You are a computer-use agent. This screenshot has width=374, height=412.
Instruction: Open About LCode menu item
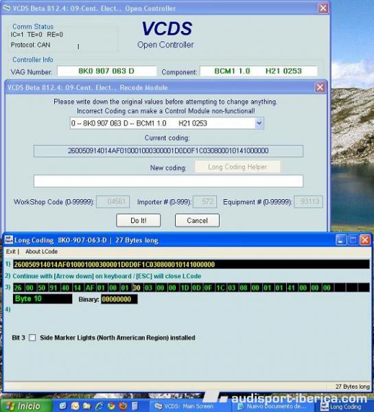point(41,251)
